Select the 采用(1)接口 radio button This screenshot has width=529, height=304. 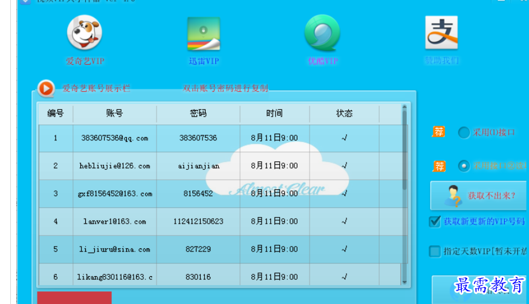(464, 132)
